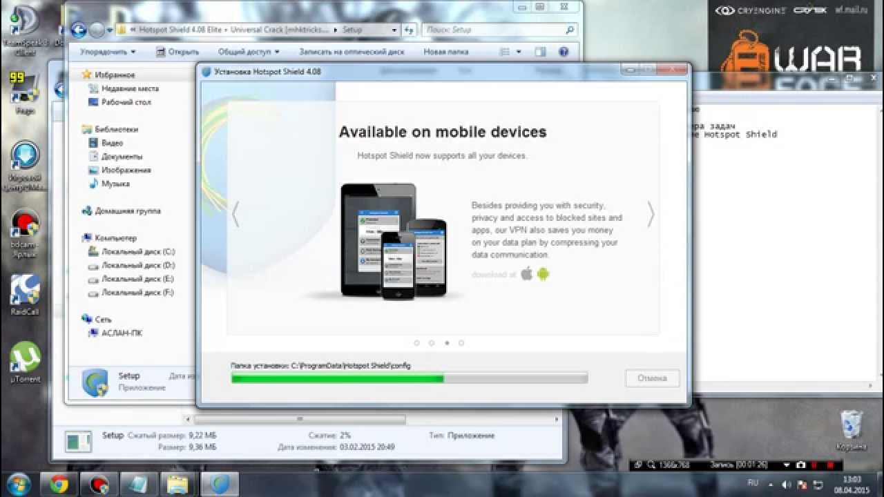Open the Изображения library
This screenshot has width=884, height=497.
(x=120, y=170)
